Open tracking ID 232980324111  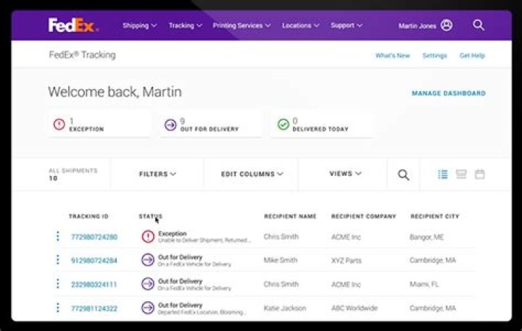(94, 285)
